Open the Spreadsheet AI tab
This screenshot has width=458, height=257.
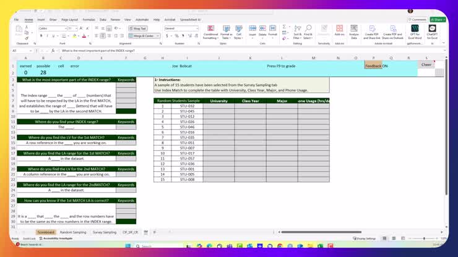pyautogui.click(x=190, y=20)
